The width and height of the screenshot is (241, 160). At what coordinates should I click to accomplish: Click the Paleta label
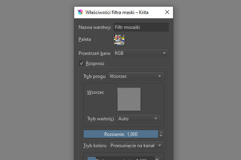pos(86,40)
